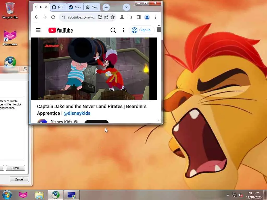Go back to previous page in browser

click(37, 17)
